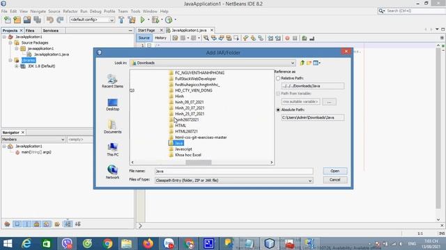Click the Source editor view button
The height and width of the screenshot is (250, 446).
coord(144,38)
